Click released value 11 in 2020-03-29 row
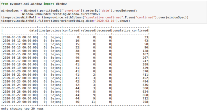 (93, 102)
